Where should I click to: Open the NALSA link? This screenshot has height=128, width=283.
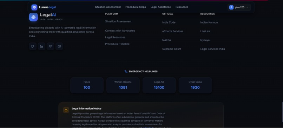[x=166, y=40]
